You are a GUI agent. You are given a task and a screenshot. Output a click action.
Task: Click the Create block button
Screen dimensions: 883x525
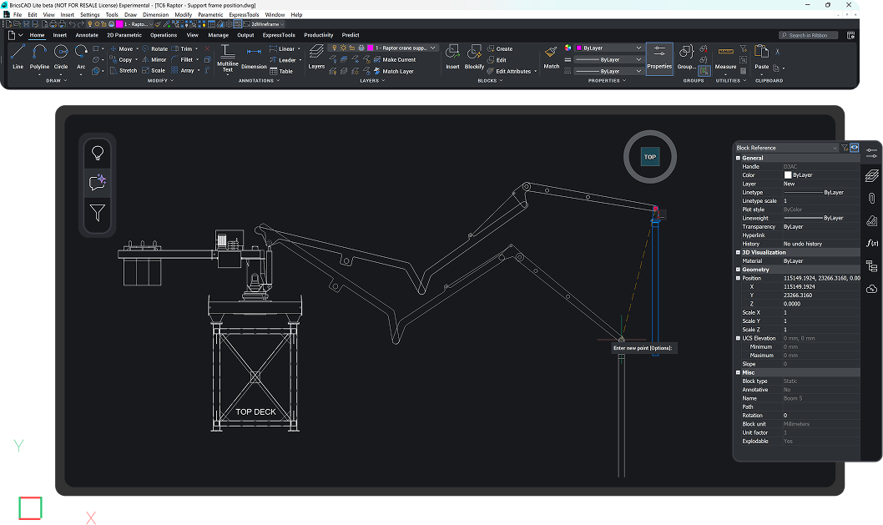point(499,49)
